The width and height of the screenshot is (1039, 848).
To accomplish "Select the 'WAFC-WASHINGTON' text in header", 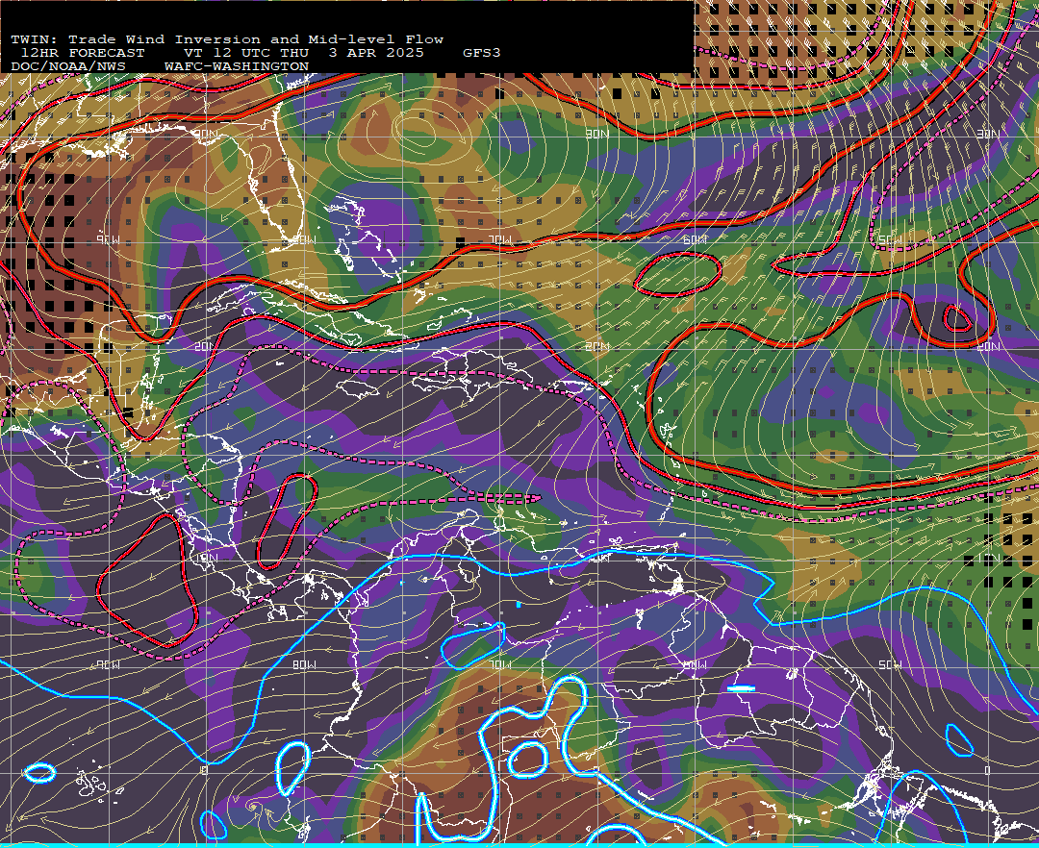I will (x=237, y=67).
